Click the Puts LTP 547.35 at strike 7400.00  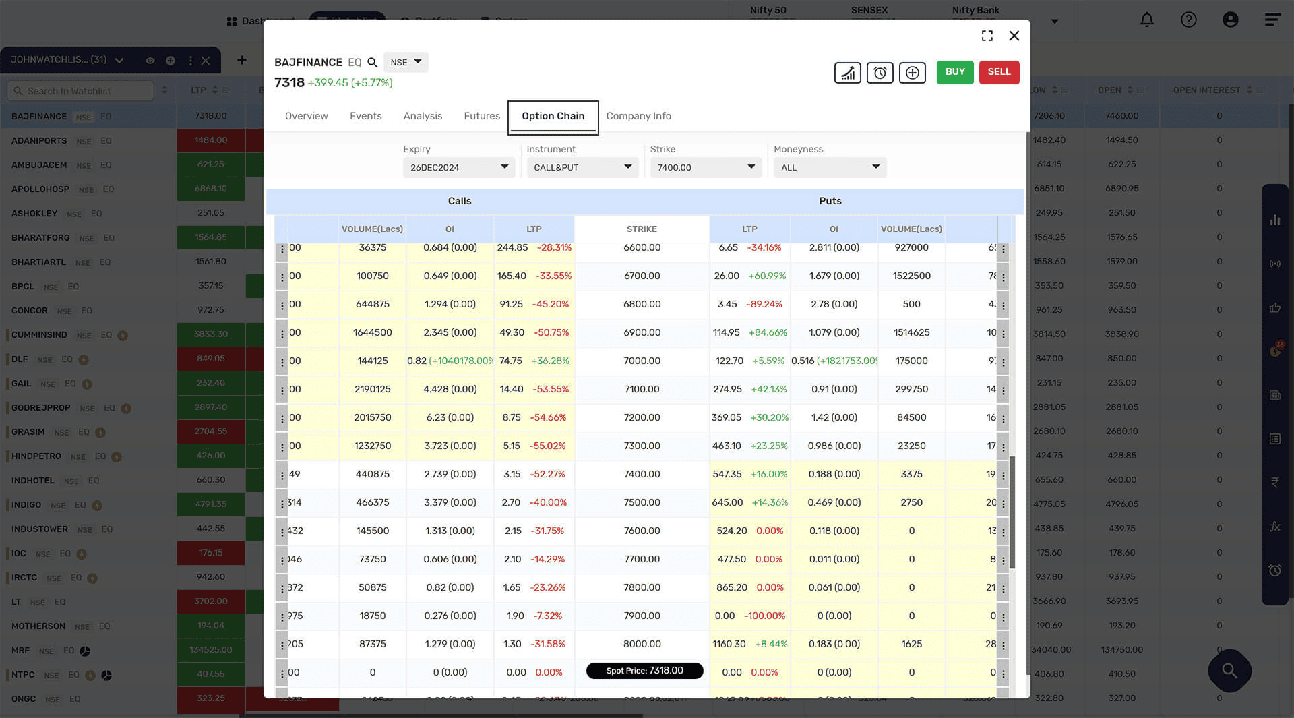pyautogui.click(x=727, y=475)
